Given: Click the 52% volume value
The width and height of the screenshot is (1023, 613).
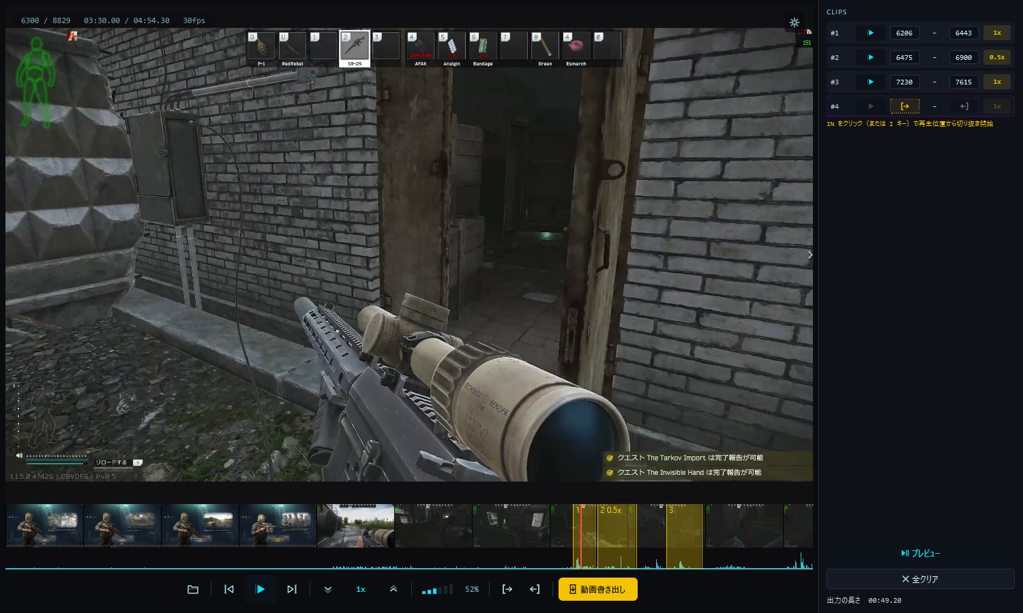Looking at the screenshot, I should pos(472,589).
